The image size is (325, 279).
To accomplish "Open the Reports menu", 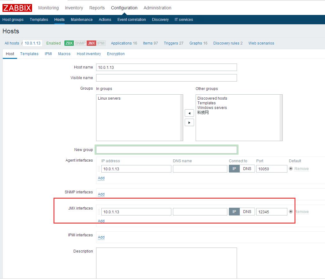I will [x=97, y=8].
